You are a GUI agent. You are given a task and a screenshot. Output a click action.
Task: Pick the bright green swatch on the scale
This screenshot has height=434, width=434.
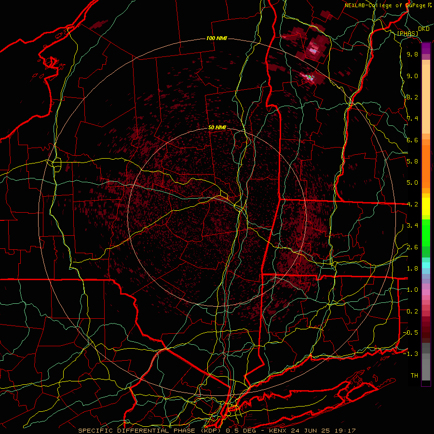pos(426,232)
